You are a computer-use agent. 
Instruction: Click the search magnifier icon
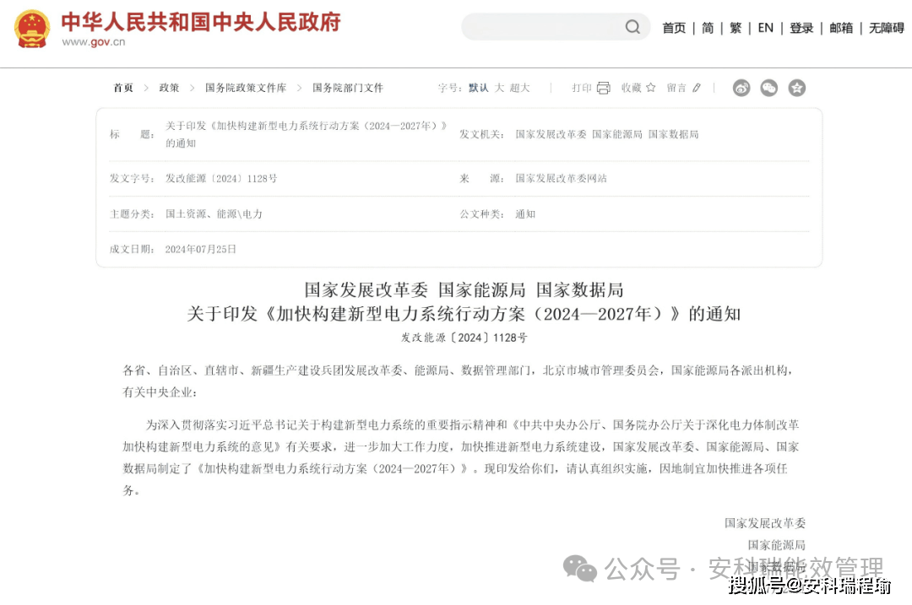pos(632,27)
